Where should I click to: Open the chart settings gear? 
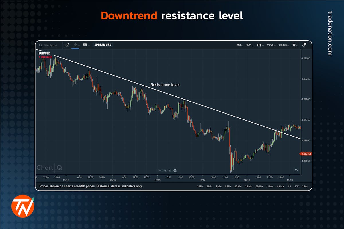pyautogui.click(x=294, y=45)
